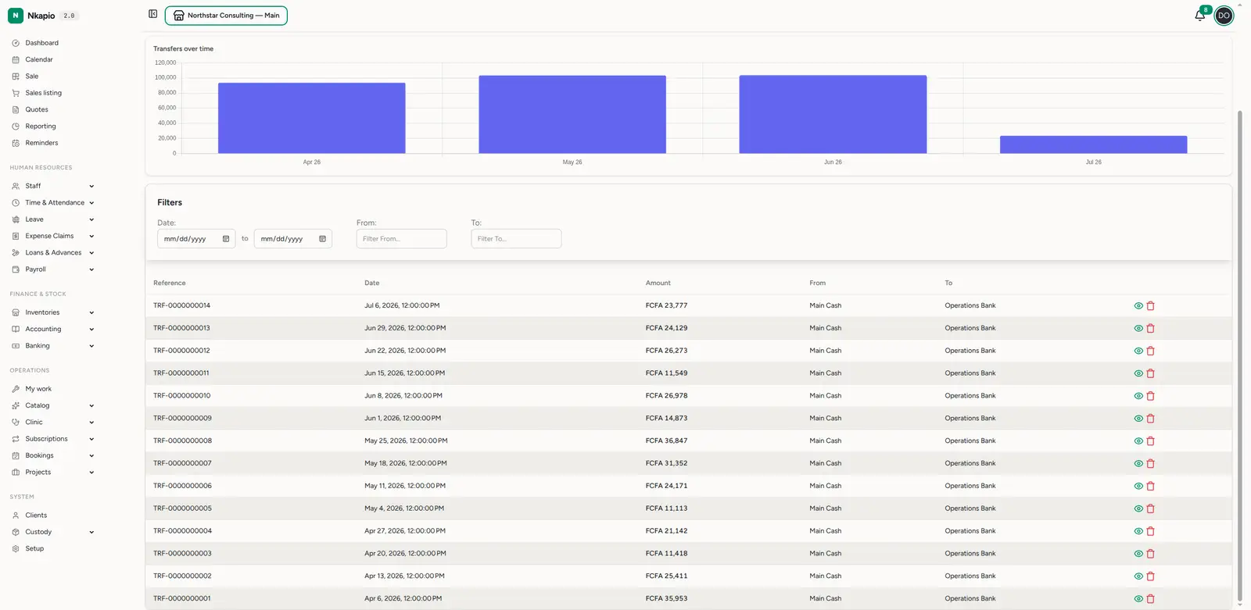Delete transfer TRF-0000000002
Image resolution: width=1251 pixels, height=610 pixels.
click(x=1150, y=576)
